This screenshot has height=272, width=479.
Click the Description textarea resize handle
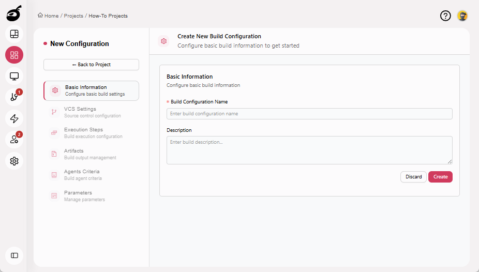coord(450,161)
